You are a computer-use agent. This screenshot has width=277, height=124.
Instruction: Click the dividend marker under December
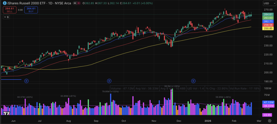pos(193,81)
